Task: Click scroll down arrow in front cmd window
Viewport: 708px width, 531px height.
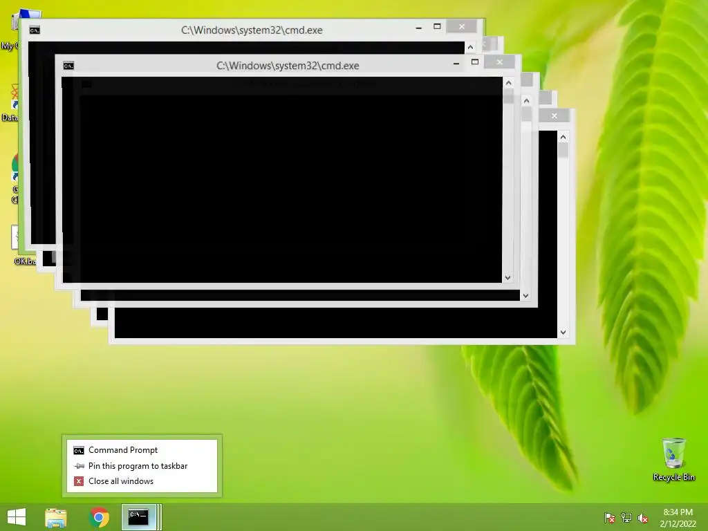Action: (508, 278)
